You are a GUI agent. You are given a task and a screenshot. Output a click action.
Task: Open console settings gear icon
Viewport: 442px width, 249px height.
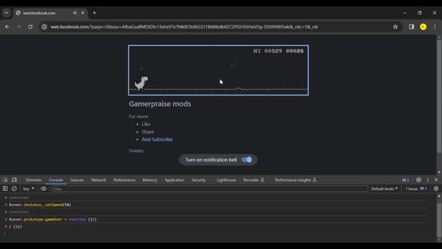[436, 189]
